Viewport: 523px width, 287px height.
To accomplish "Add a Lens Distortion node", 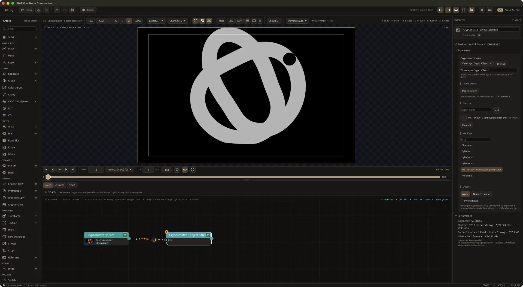I will (x=20, y=237).
